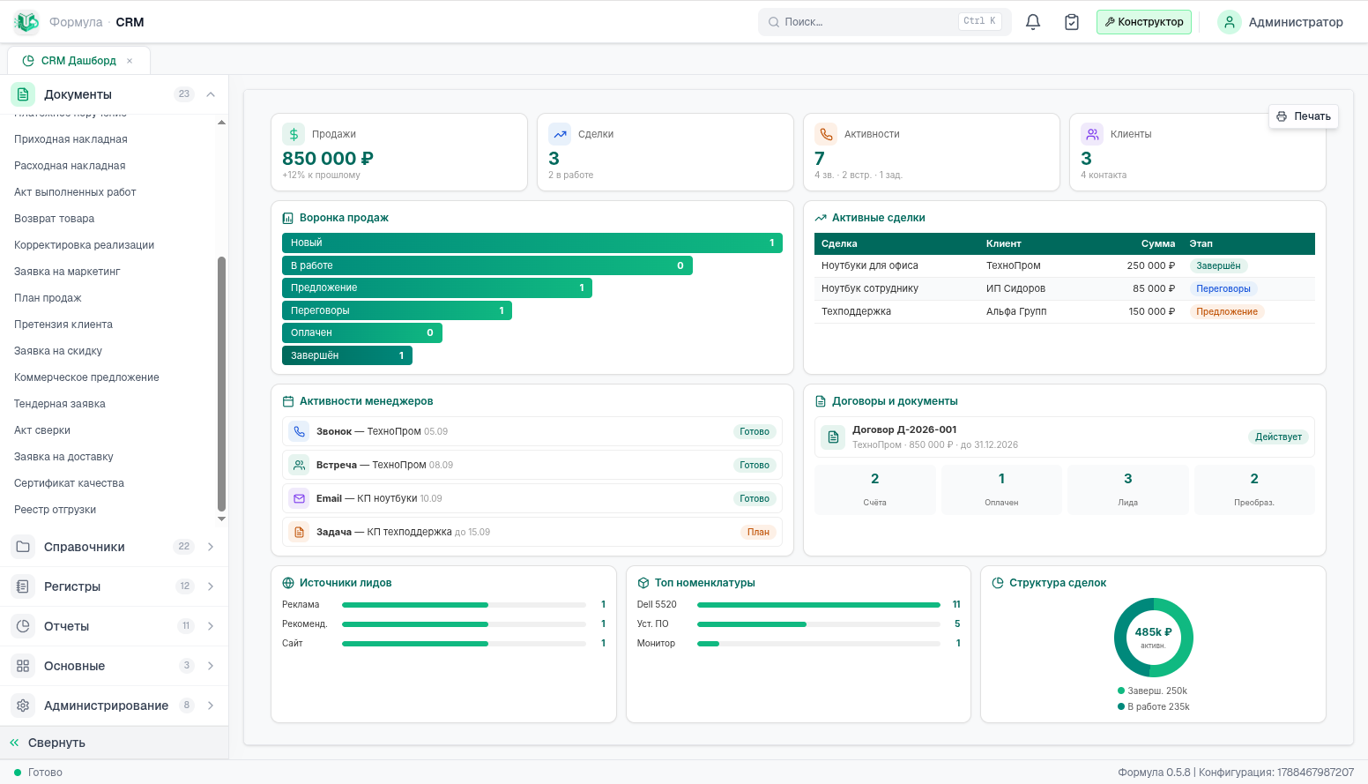Collapse the Документы section chevron

211,94
